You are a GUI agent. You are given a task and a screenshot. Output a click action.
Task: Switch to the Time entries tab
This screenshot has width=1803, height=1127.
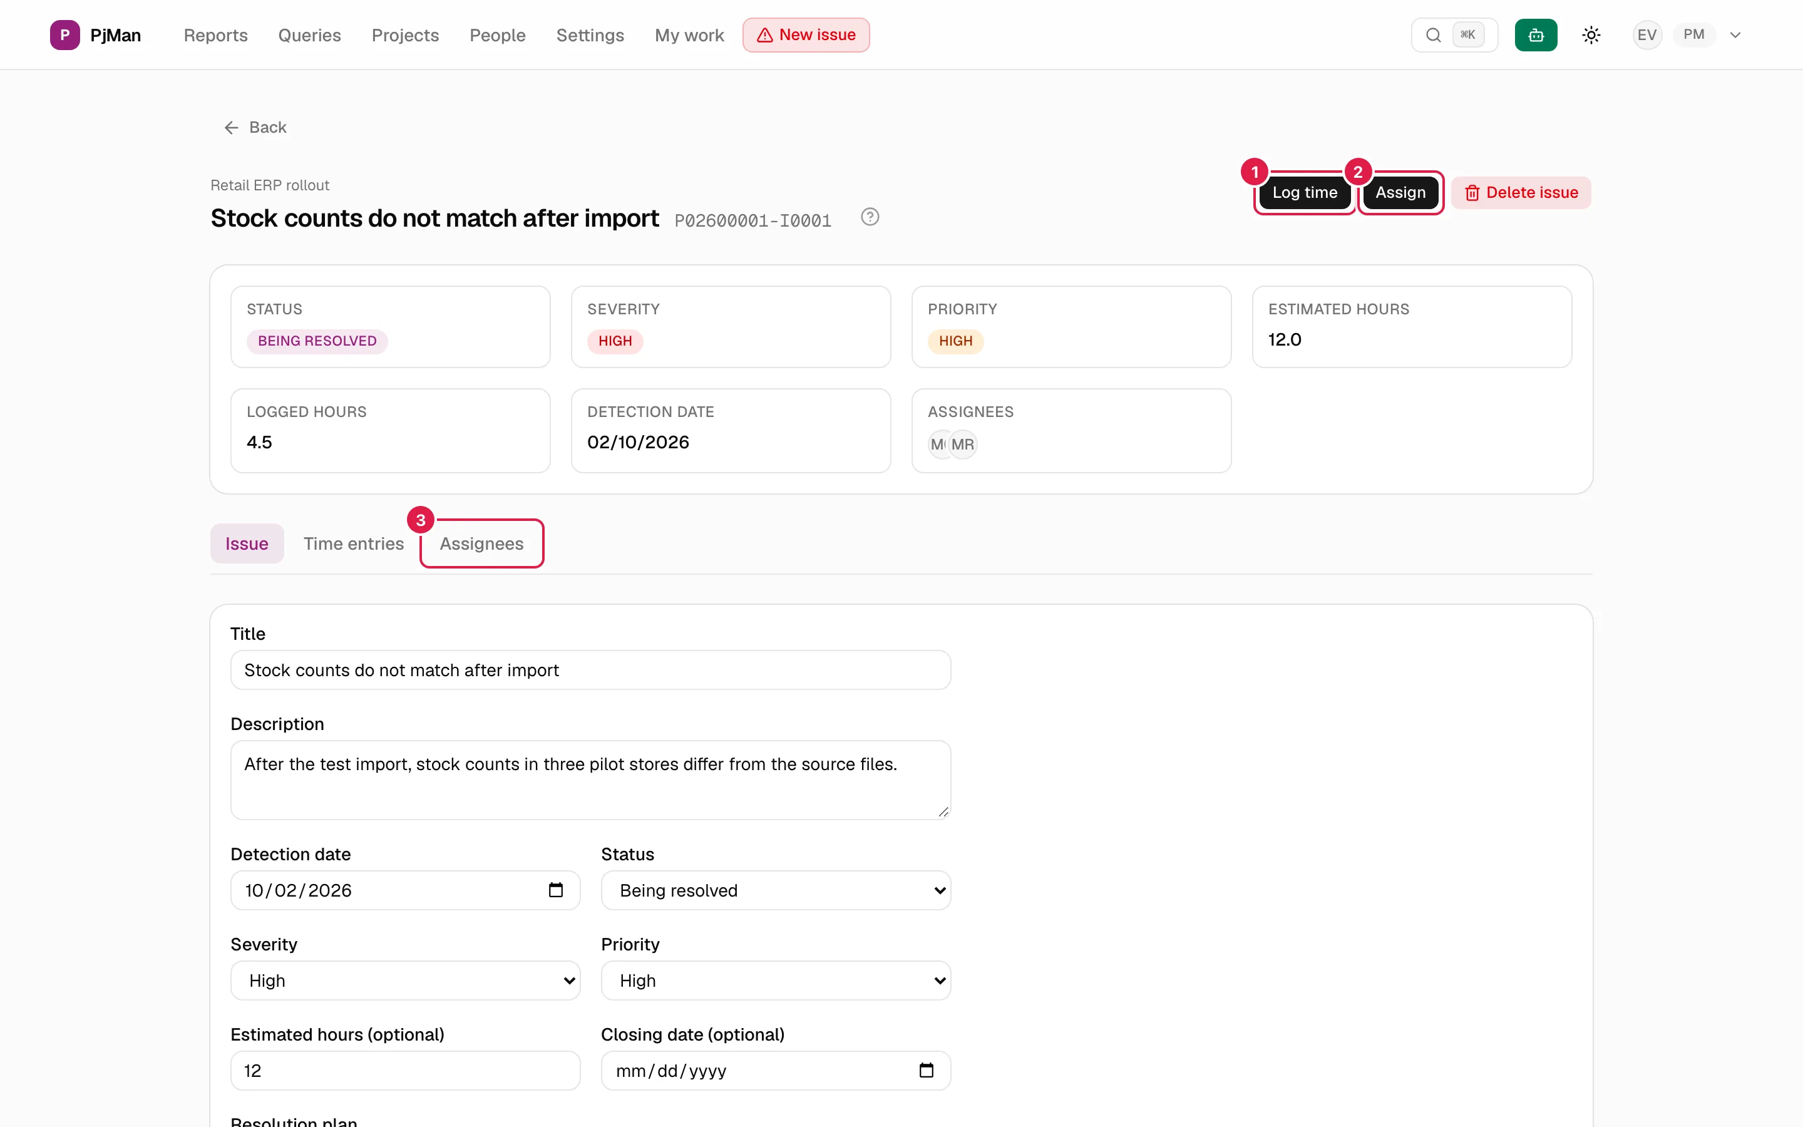pyautogui.click(x=353, y=543)
